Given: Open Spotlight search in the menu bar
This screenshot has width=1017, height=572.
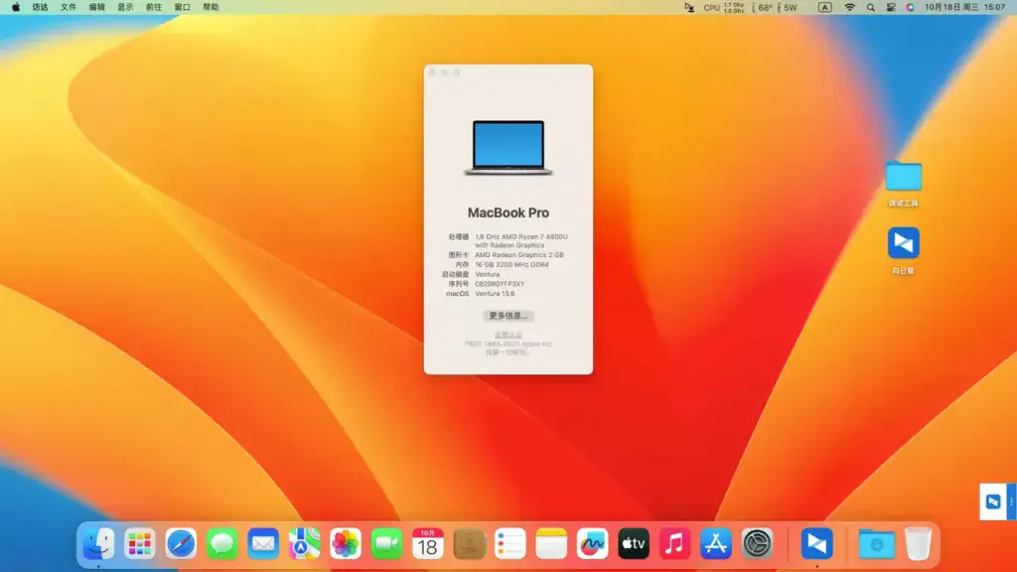Looking at the screenshot, I should (870, 7).
